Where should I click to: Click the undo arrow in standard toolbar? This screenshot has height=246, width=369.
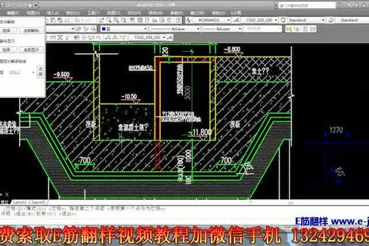click(x=77, y=20)
